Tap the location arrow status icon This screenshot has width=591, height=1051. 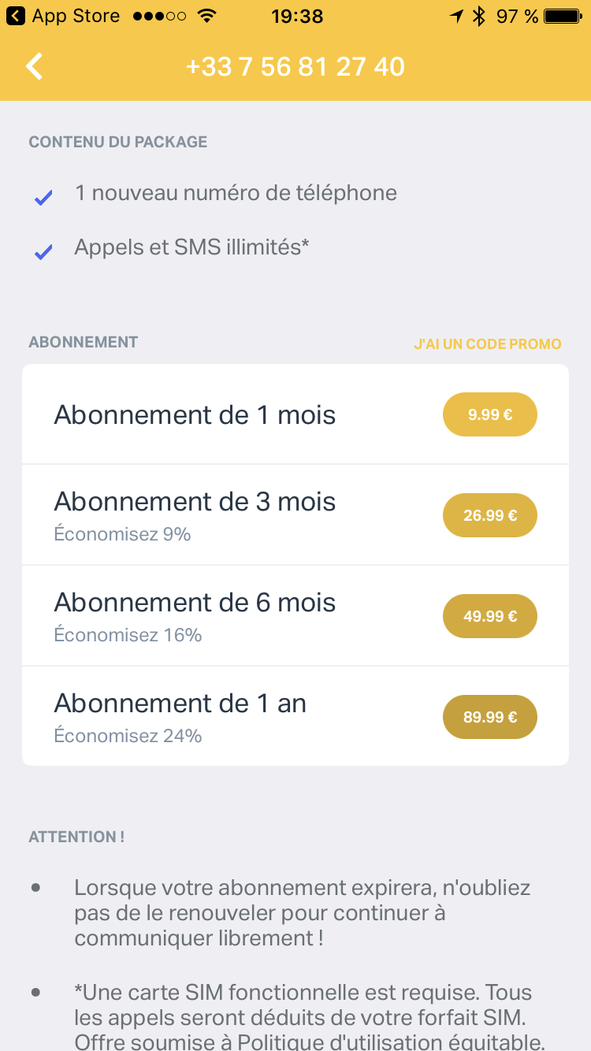click(456, 16)
